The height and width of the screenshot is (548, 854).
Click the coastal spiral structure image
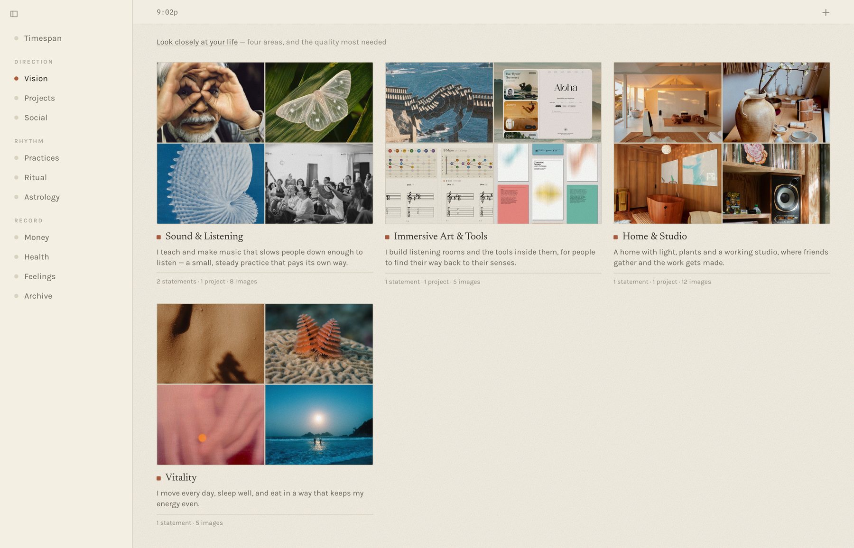pos(439,102)
